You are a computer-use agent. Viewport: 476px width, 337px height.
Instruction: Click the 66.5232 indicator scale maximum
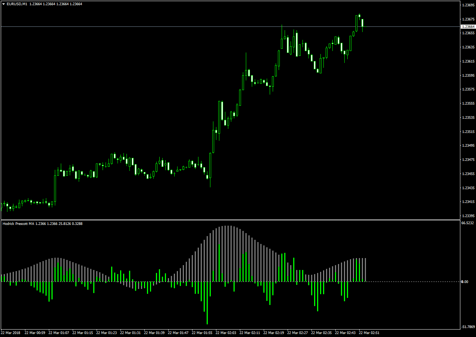(x=468, y=223)
